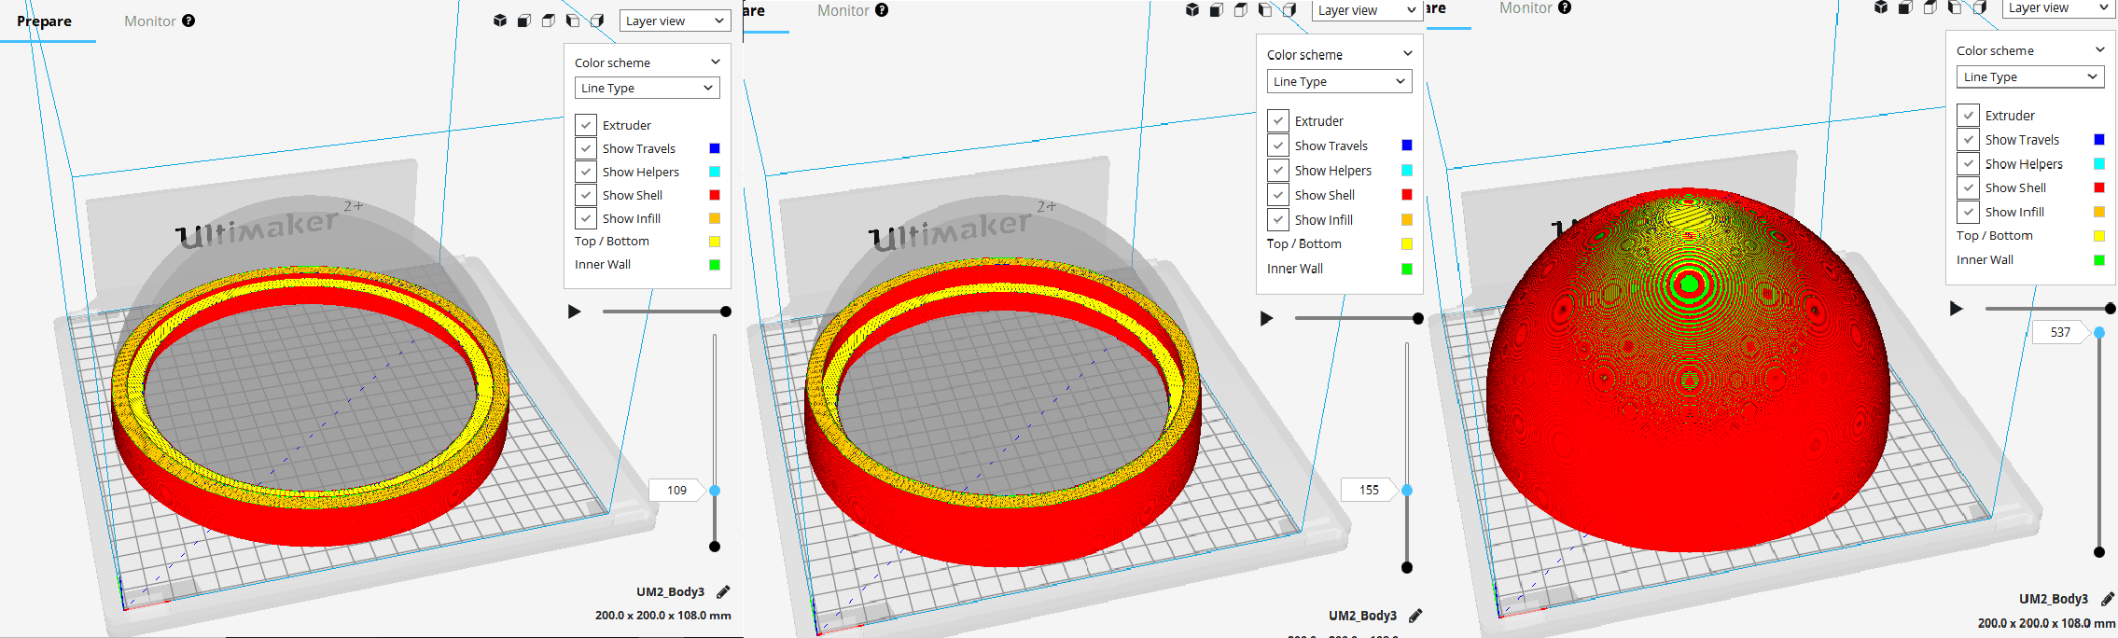
Task: Open Monitor help icon in layer 155 screenshot
Action: 882,10
